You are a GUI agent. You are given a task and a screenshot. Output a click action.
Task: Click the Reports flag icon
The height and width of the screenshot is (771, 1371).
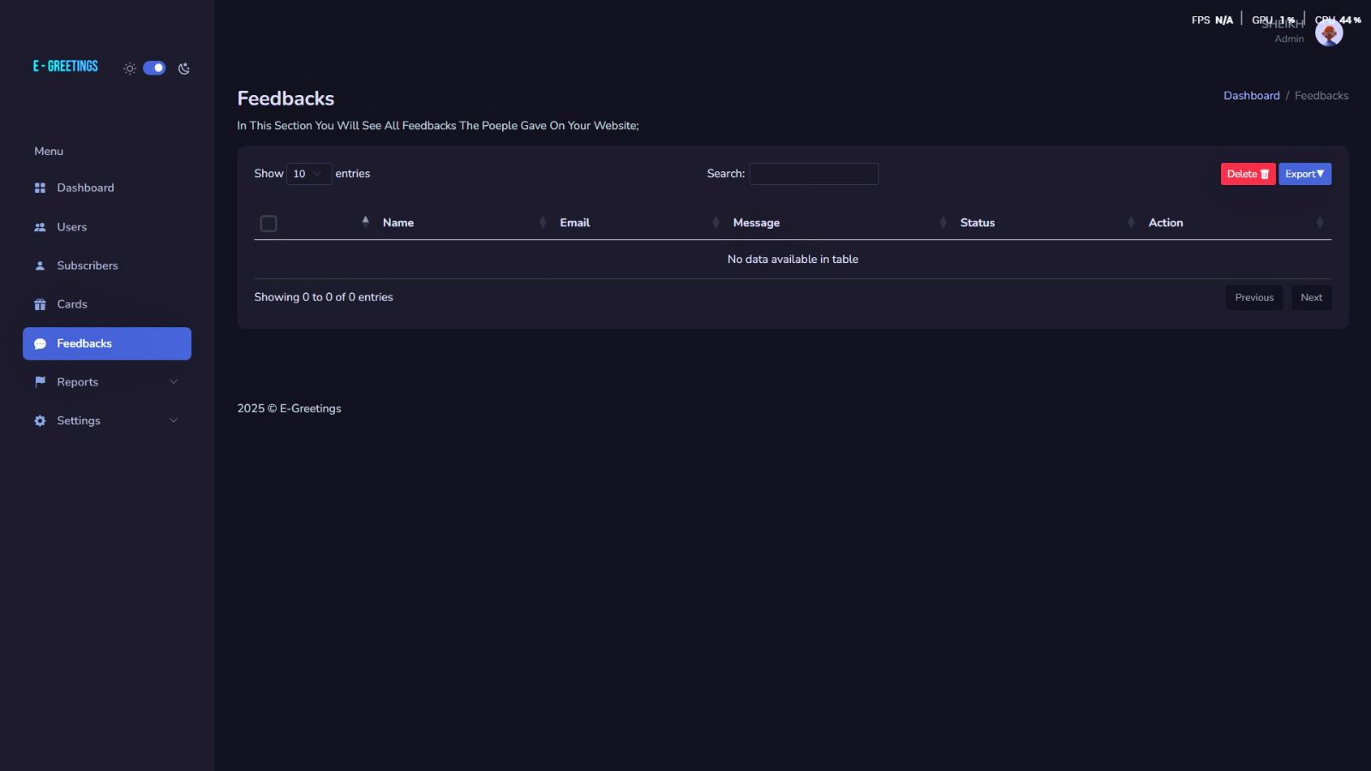click(x=39, y=382)
